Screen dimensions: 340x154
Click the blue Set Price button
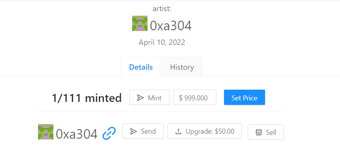click(x=244, y=98)
